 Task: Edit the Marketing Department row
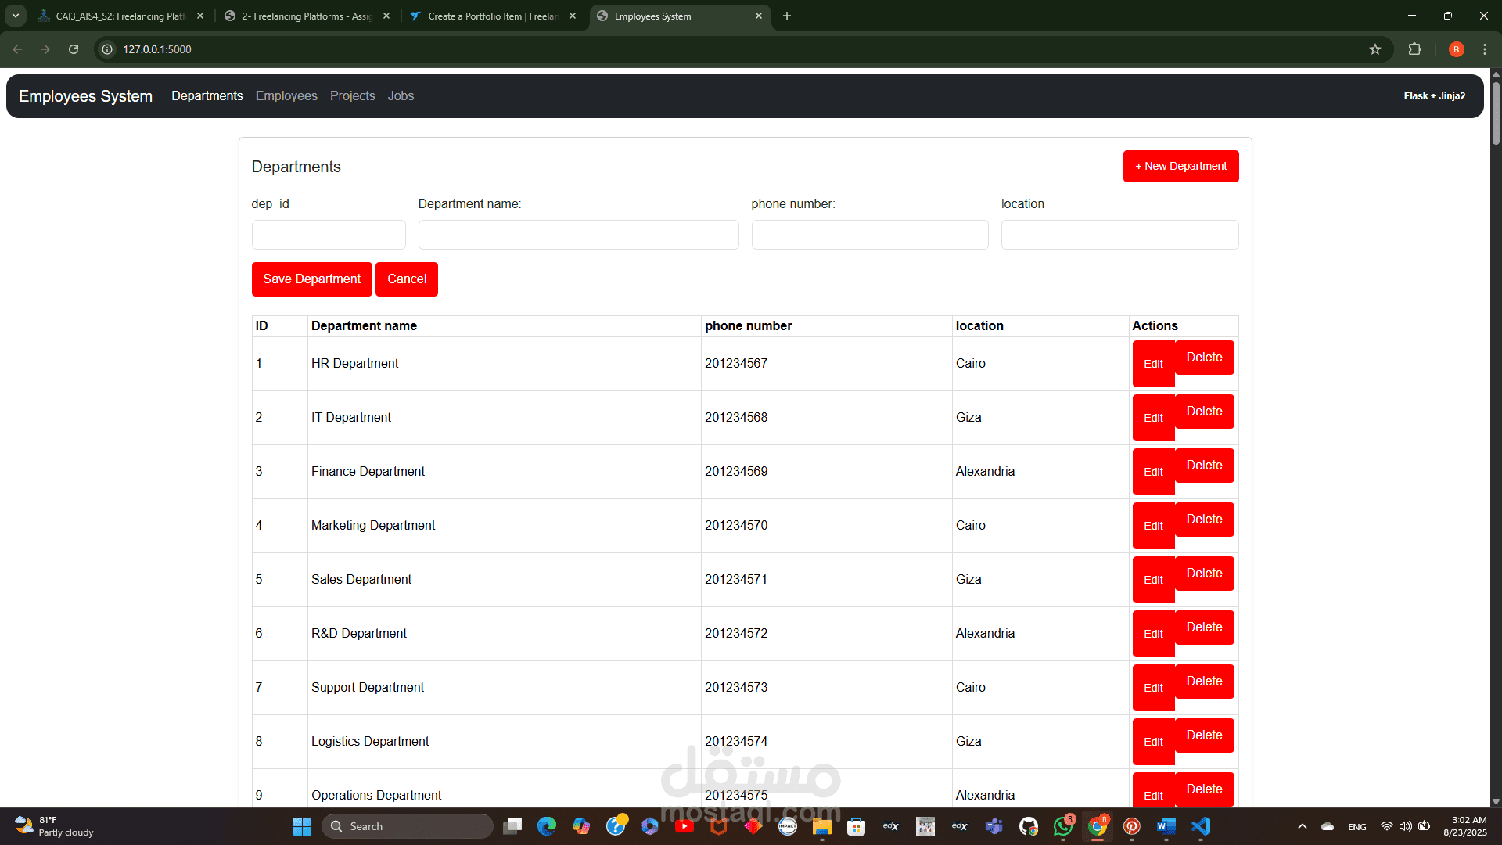[x=1153, y=526]
